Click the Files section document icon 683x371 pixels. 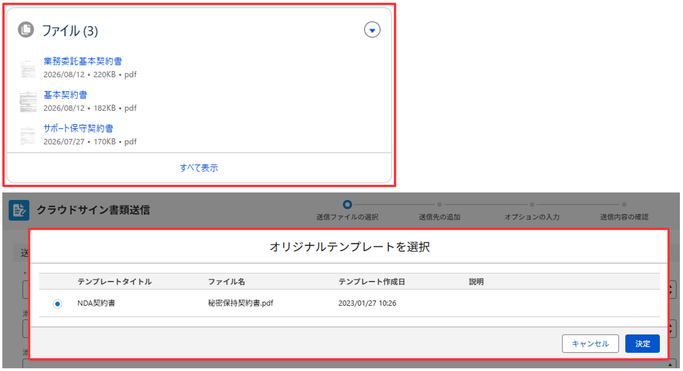click(26, 29)
